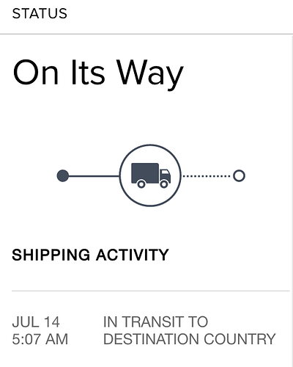Image resolution: width=293 pixels, height=367 pixels.
Task: Click the truck cargo box
Action: coord(145,172)
